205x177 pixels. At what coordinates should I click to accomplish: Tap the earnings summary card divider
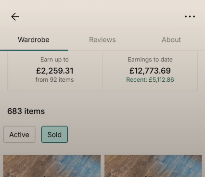click(x=102, y=70)
